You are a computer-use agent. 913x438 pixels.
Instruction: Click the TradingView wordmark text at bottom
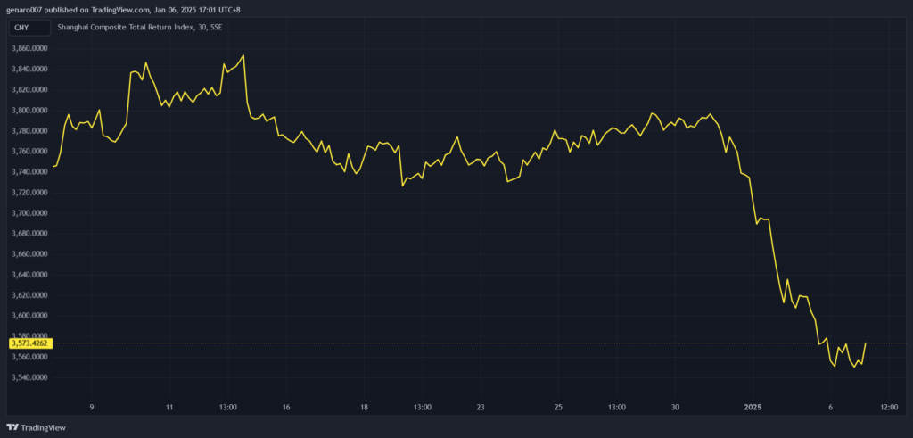click(44, 427)
